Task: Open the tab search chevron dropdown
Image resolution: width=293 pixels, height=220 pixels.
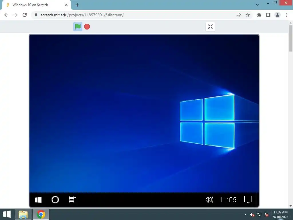Action: click(257, 5)
